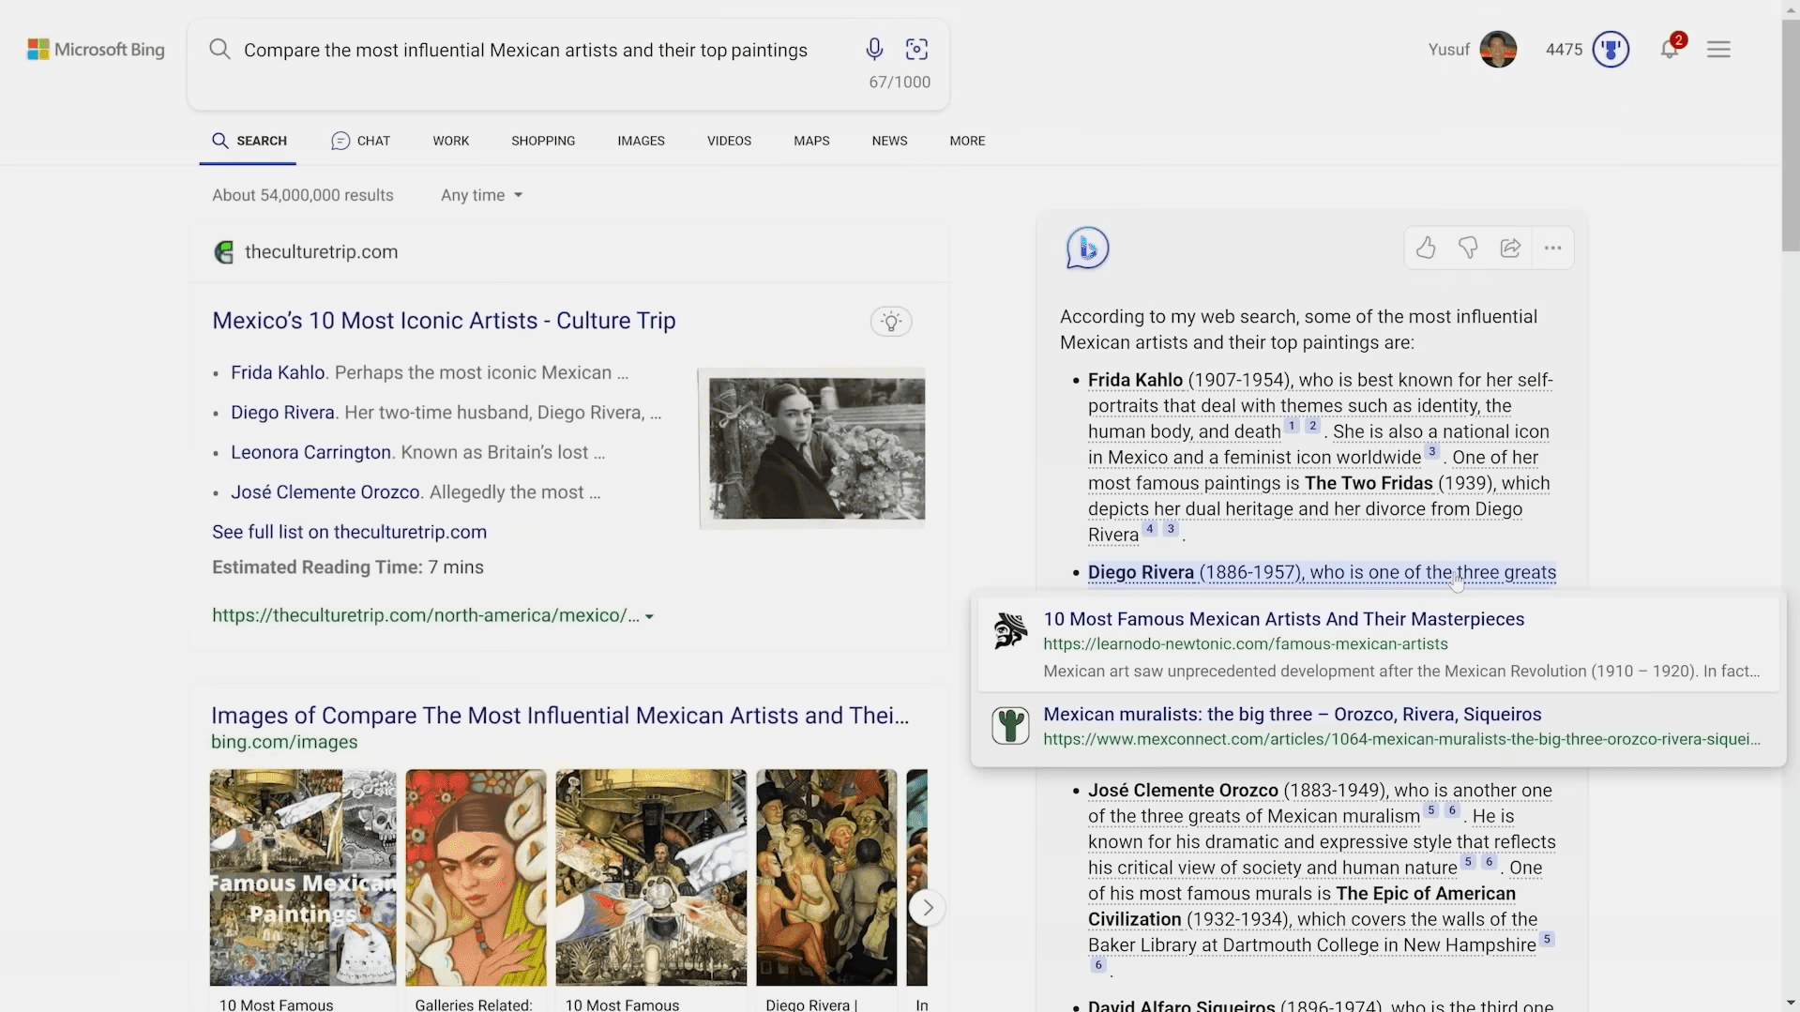Click See full list on theculturetrip.com

(x=349, y=532)
